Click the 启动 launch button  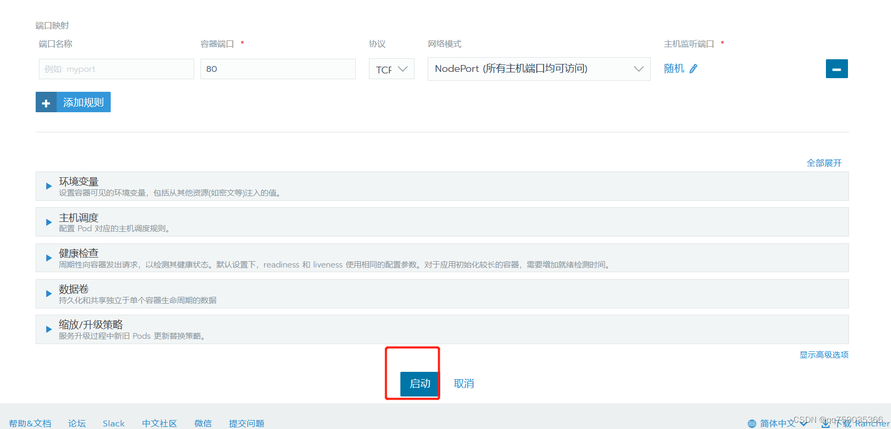click(x=419, y=384)
